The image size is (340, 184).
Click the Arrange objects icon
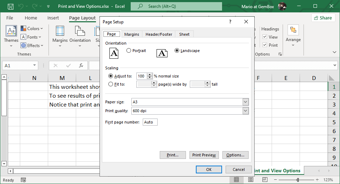coord(293,31)
